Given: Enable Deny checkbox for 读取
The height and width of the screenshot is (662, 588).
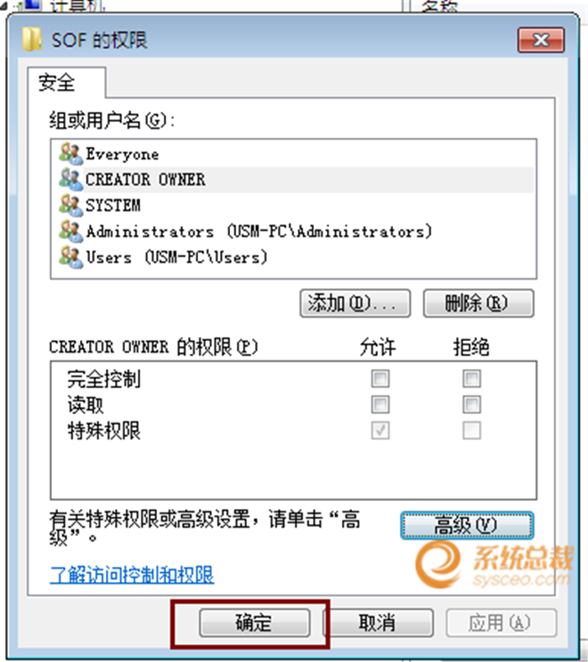Looking at the screenshot, I should coord(471,404).
